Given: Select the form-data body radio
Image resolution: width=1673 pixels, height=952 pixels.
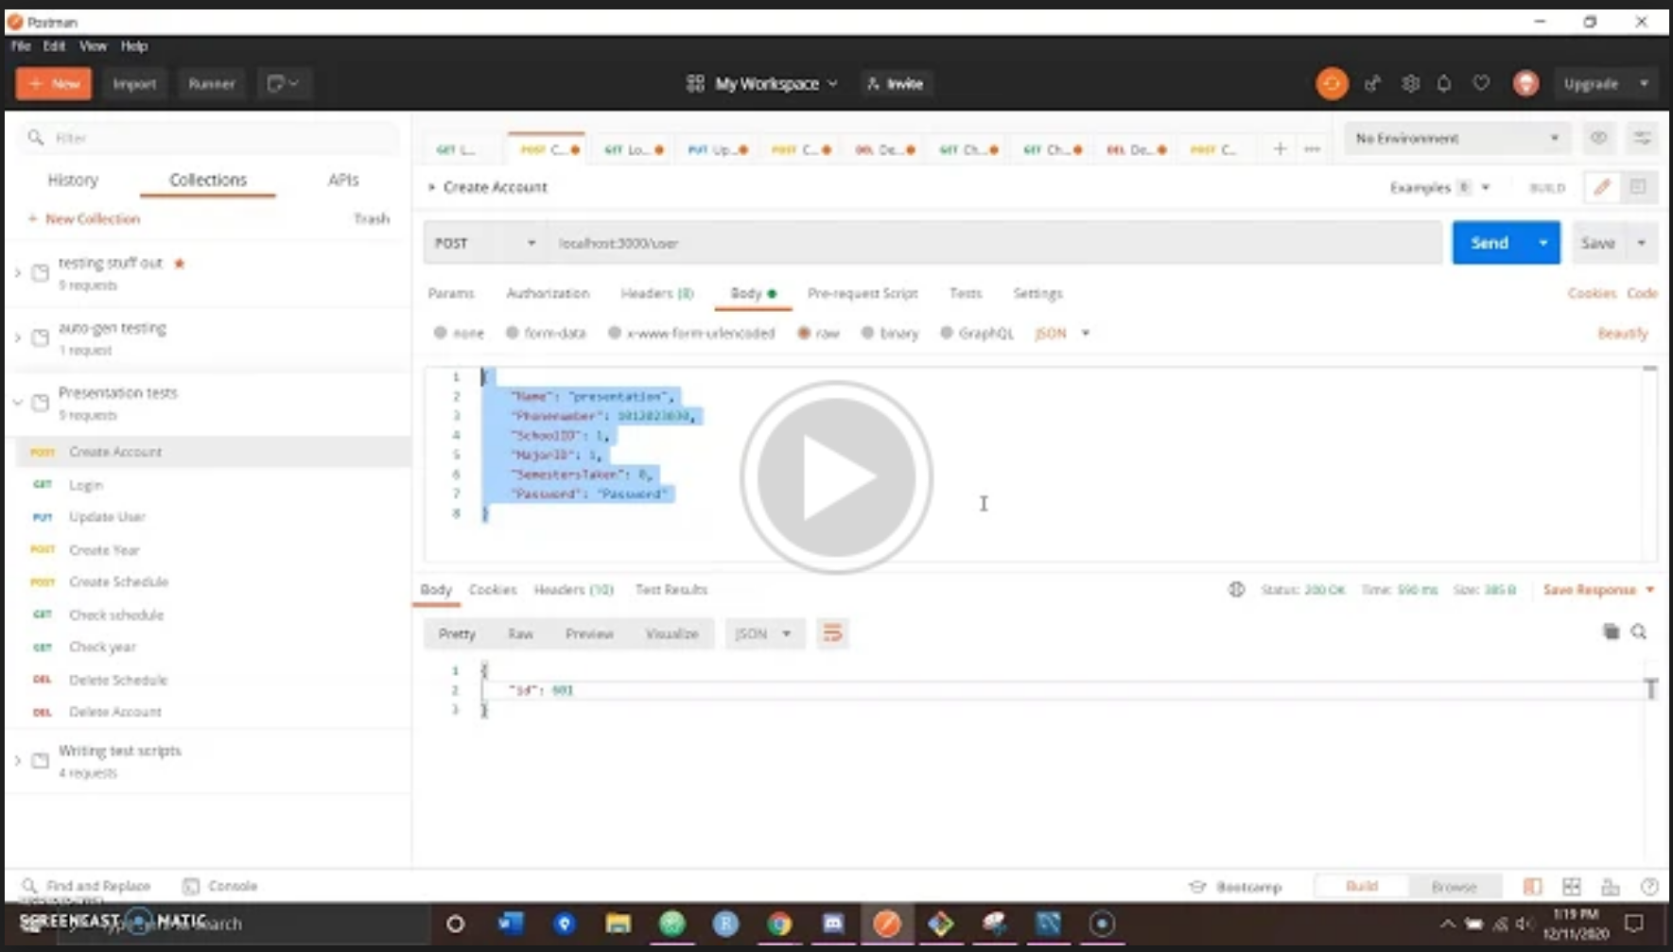Looking at the screenshot, I should point(512,333).
